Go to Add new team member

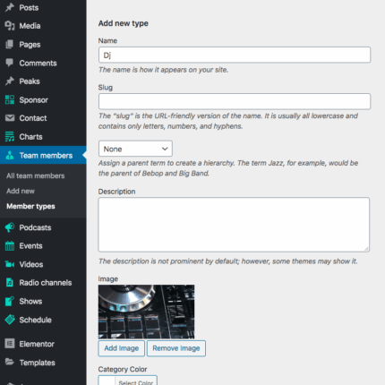(21, 191)
